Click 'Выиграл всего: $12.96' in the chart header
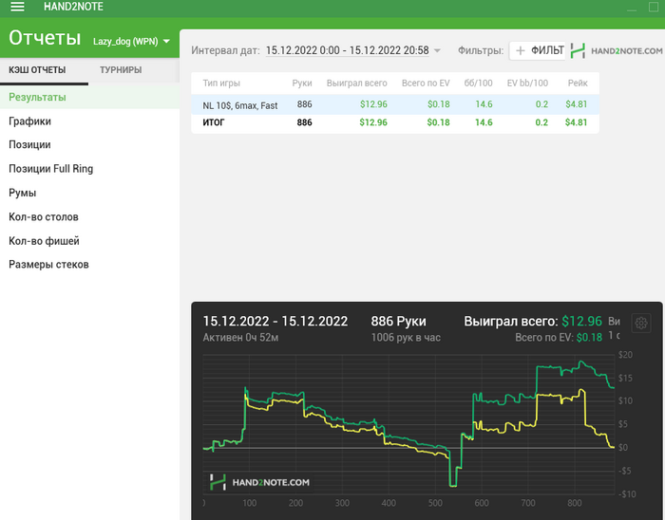665x520 pixels. (533, 322)
